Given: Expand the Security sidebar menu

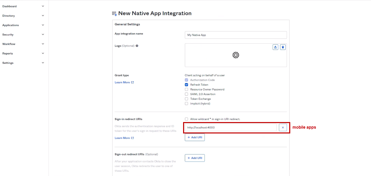Looking at the screenshot, I should [x=43, y=34].
